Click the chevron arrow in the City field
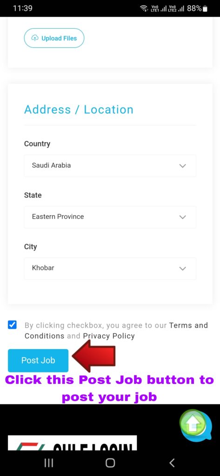220x476 pixels. pos(182,268)
